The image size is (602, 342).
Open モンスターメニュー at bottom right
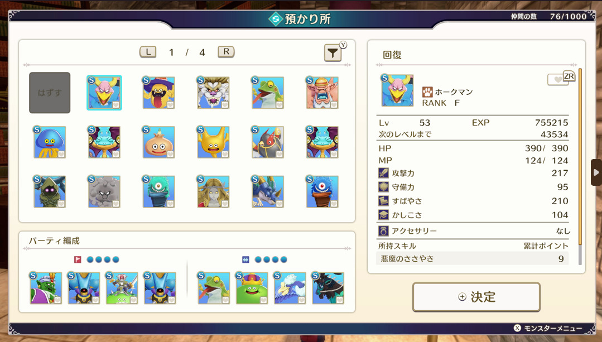click(548, 328)
